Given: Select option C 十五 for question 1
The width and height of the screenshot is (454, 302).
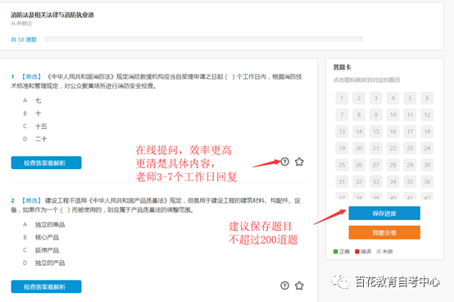Looking at the screenshot, I should point(35,126).
